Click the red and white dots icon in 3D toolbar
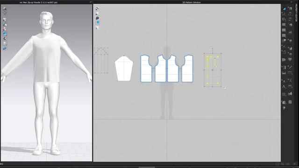This screenshot has height=168, width=299. (x=5, y=29)
